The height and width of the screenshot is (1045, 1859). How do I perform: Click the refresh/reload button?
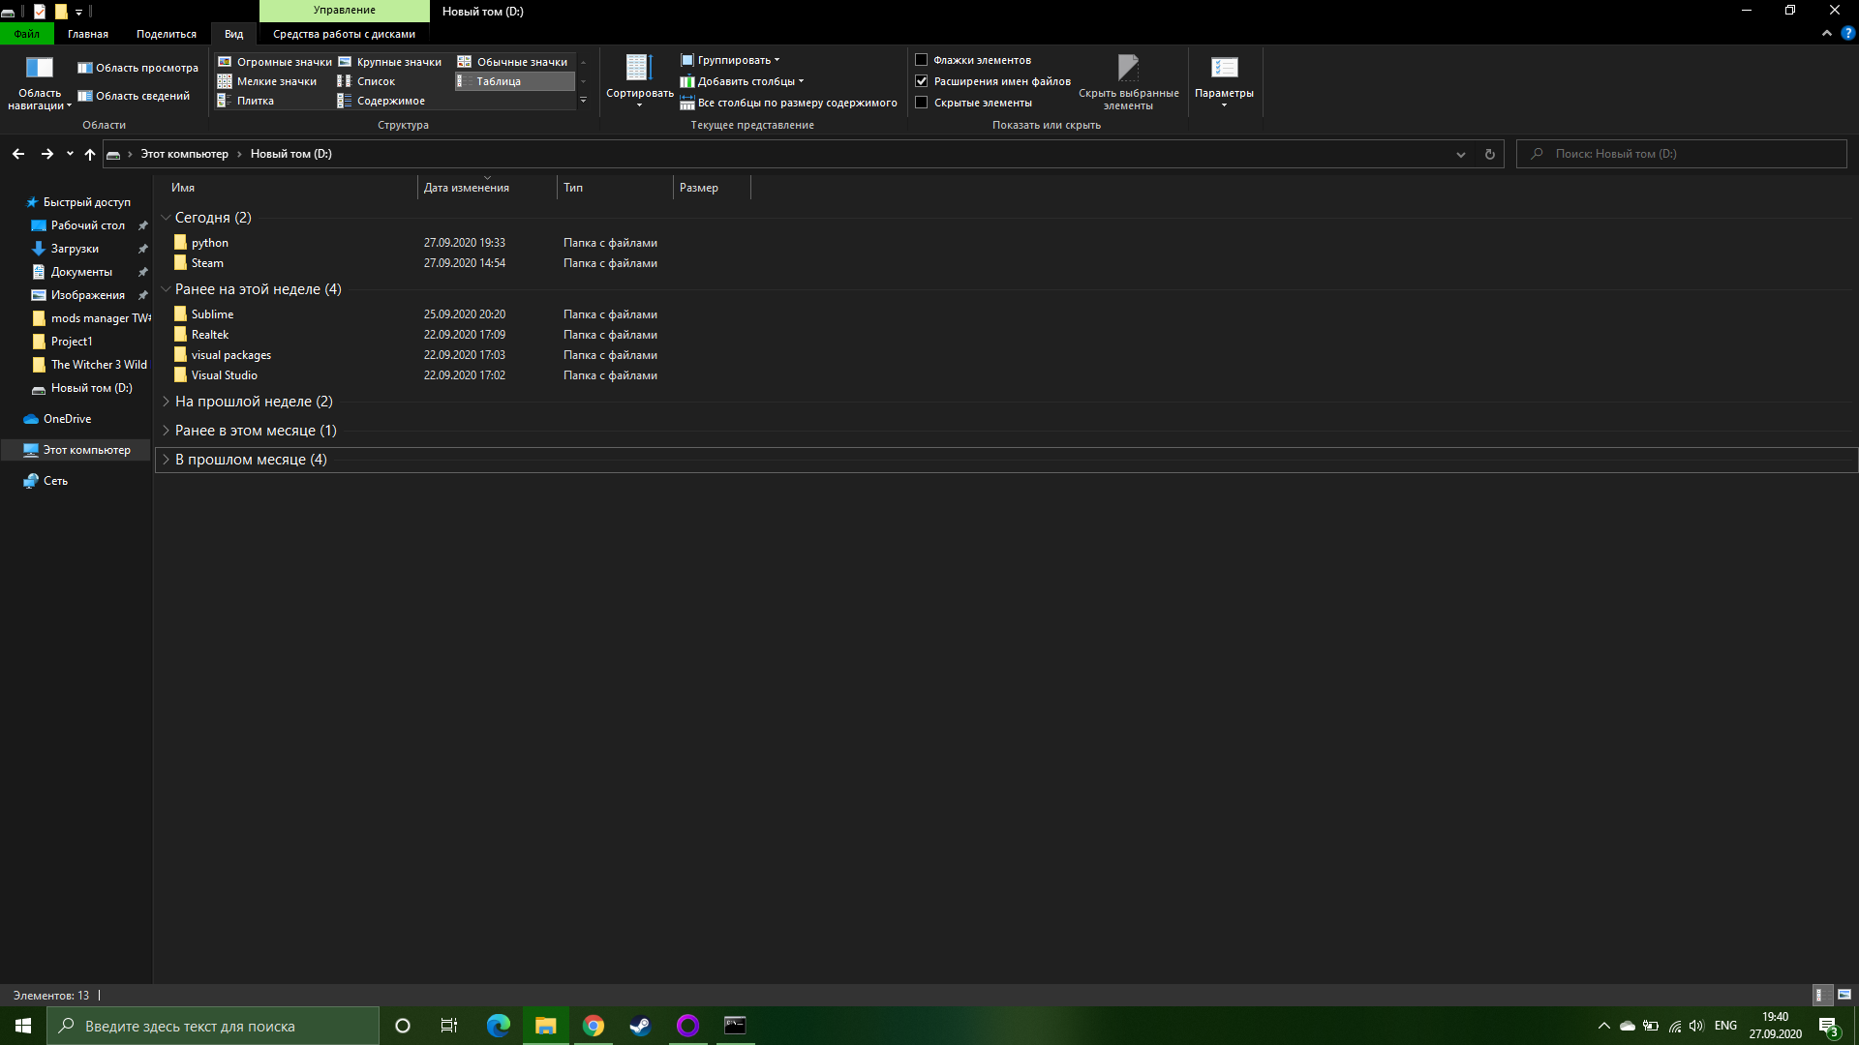(x=1489, y=153)
